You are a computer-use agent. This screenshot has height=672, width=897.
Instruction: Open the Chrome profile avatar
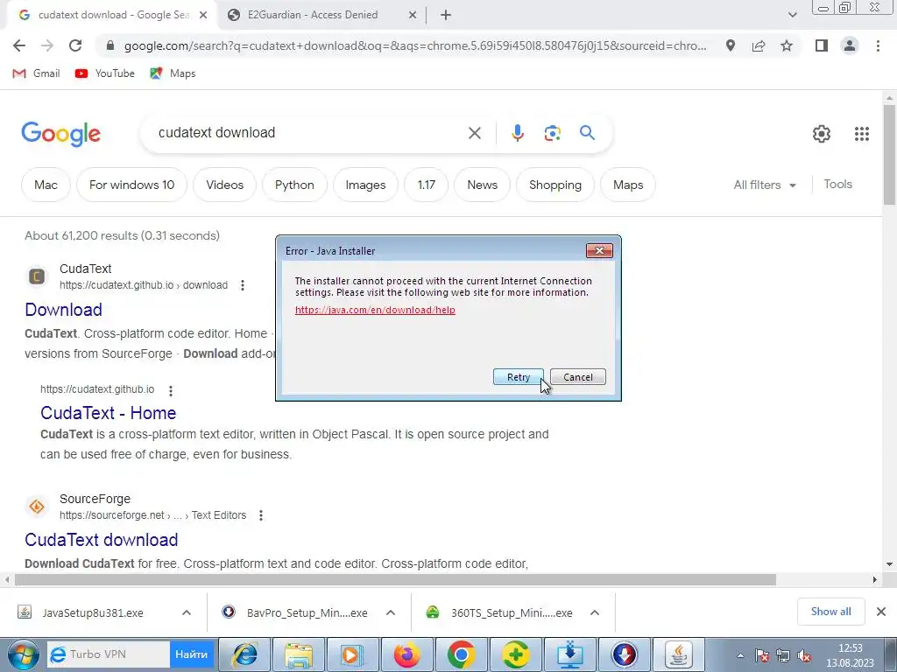tap(850, 45)
